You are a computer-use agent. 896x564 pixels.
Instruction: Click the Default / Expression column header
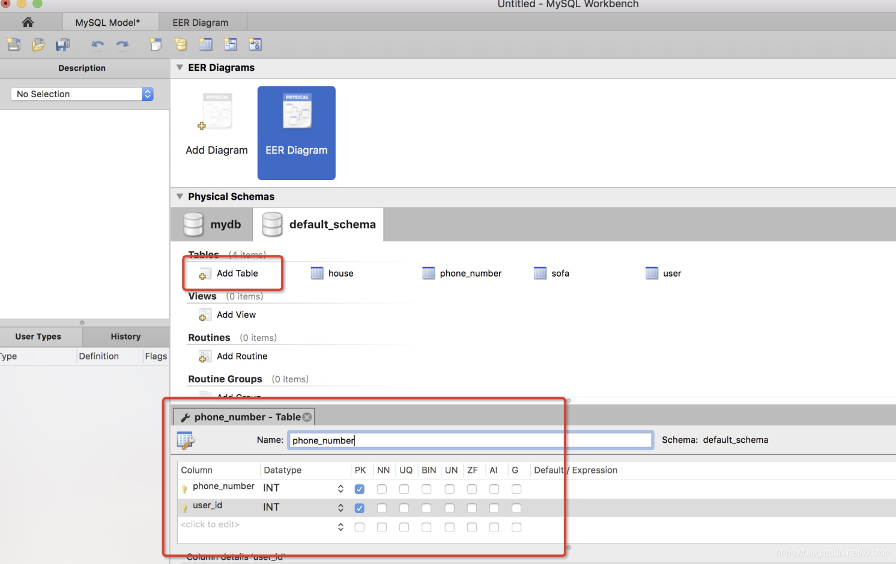coord(575,470)
